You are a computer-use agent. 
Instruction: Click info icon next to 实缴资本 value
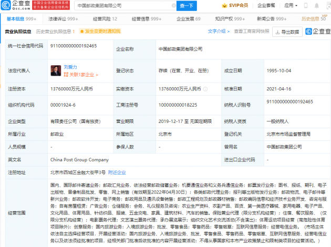click(x=205, y=89)
